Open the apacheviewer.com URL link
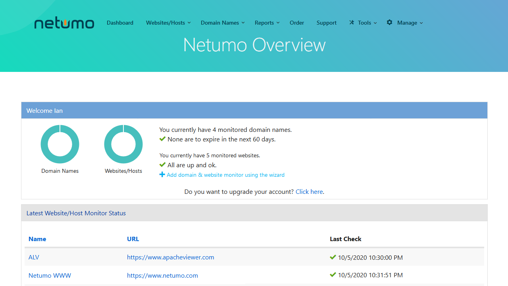 point(171,257)
